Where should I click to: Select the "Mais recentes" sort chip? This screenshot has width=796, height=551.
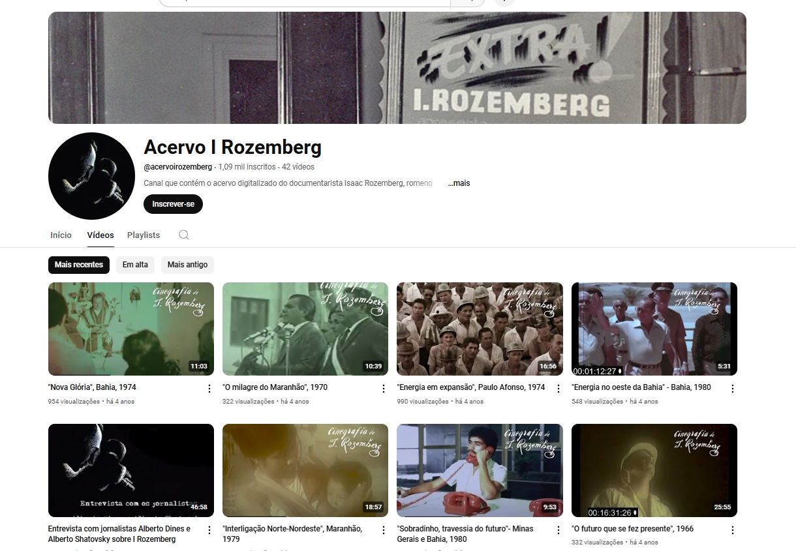(x=79, y=265)
